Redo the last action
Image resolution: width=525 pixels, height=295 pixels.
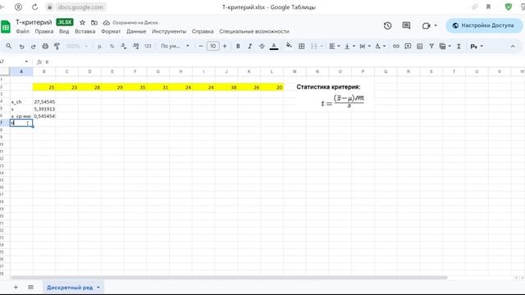33,46
